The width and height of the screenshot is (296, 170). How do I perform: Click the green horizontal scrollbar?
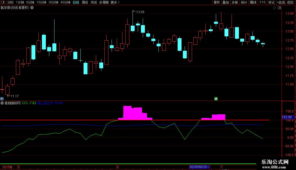(x=128, y=164)
